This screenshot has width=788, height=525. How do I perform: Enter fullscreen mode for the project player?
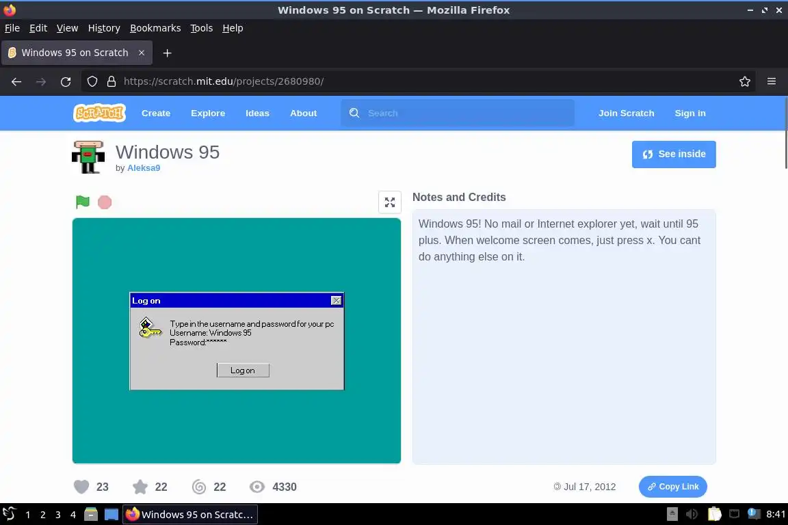389,202
